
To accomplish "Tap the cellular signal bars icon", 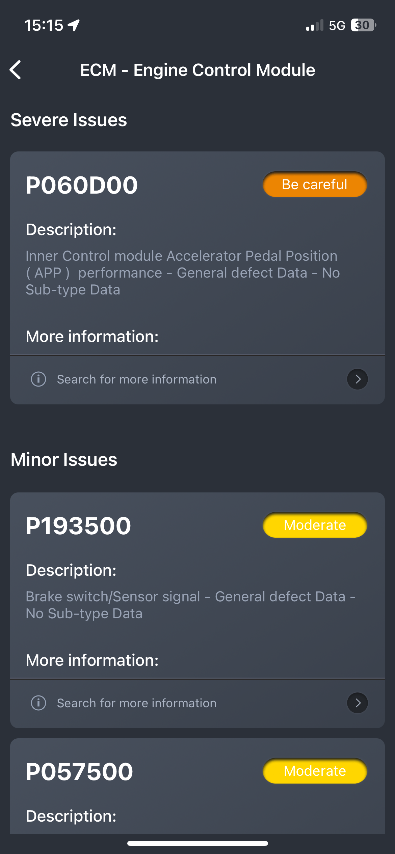I will 315,25.
